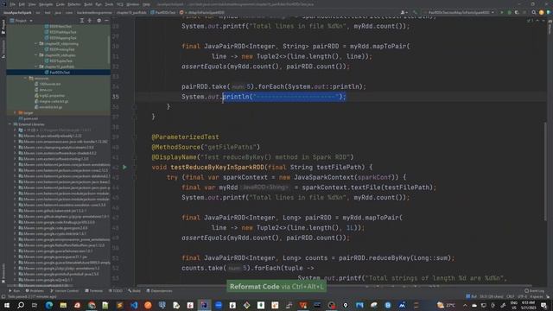Click the build hammer icon
Screen dimensions: 553x311
415,12
